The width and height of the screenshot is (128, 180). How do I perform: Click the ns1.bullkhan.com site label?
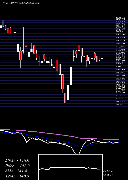29,3
